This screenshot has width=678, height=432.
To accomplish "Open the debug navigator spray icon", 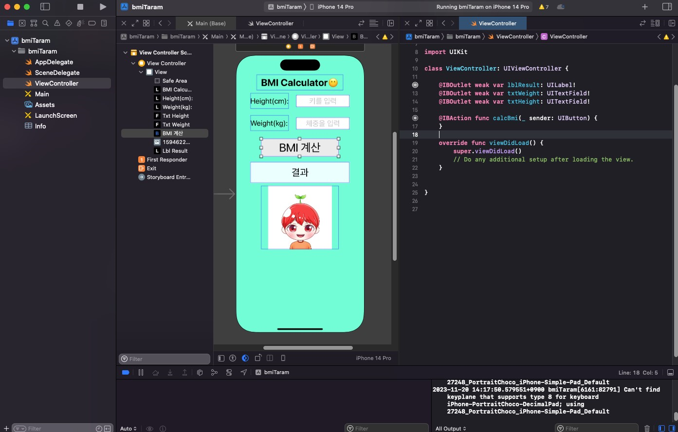I will tap(80, 23).
